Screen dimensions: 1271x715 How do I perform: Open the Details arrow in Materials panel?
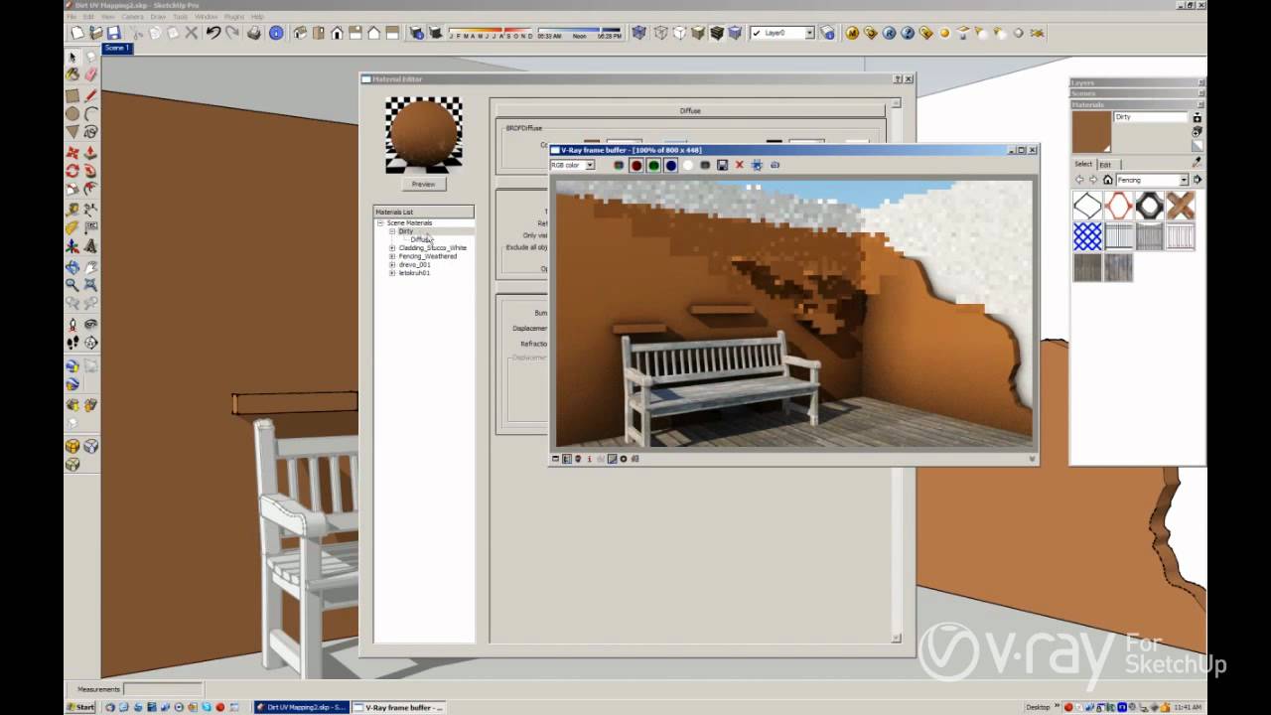1197,180
